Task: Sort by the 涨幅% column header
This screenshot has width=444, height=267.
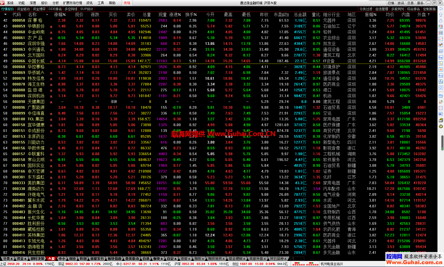Action: (x=60, y=15)
